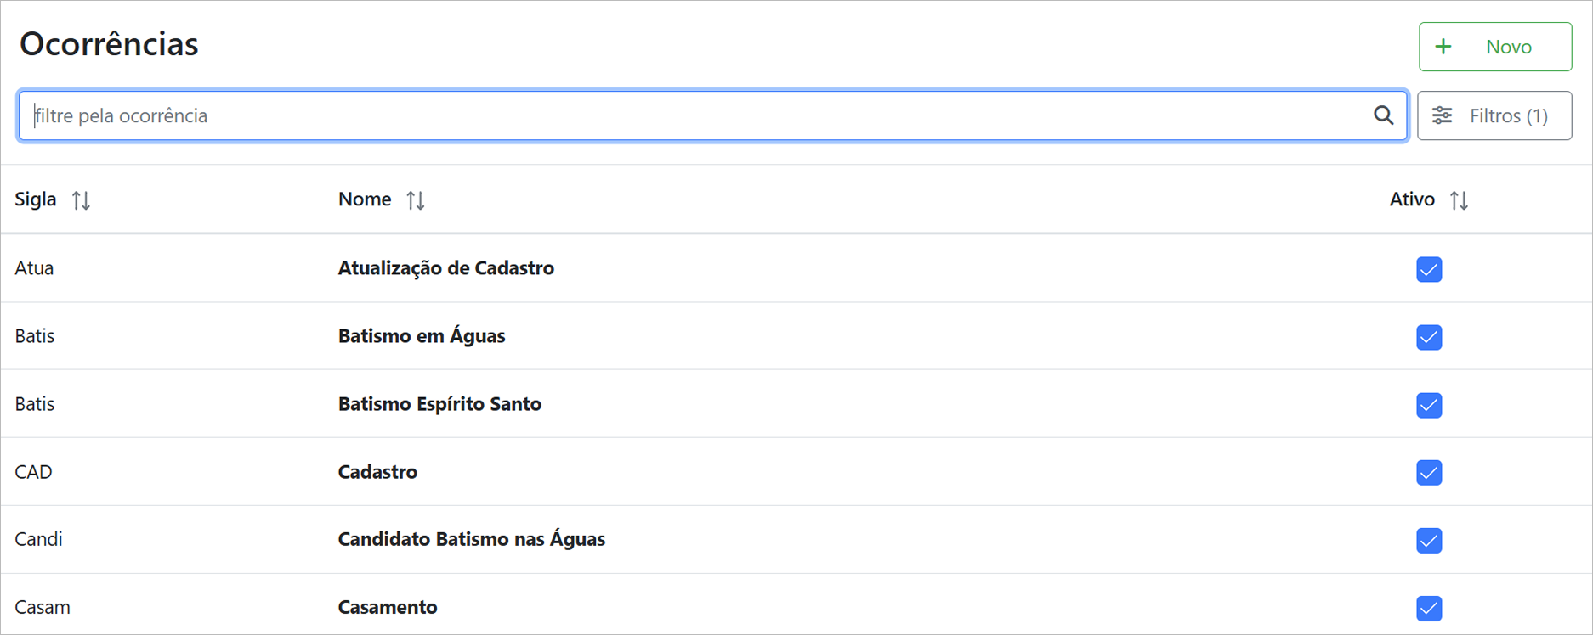Toggle Ativo checkbox for Casamento row
The image size is (1593, 635).
coord(1429,608)
